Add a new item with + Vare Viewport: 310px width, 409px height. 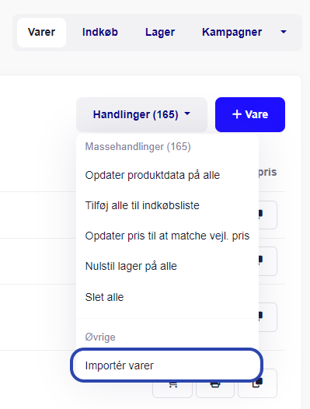click(x=250, y=114)
